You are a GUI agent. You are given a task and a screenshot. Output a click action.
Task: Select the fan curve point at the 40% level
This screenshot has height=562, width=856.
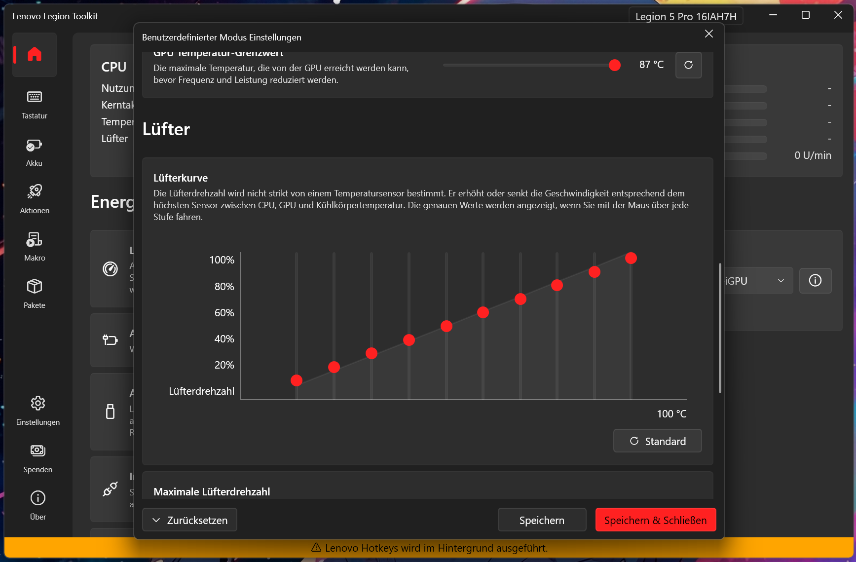(409, 340)
